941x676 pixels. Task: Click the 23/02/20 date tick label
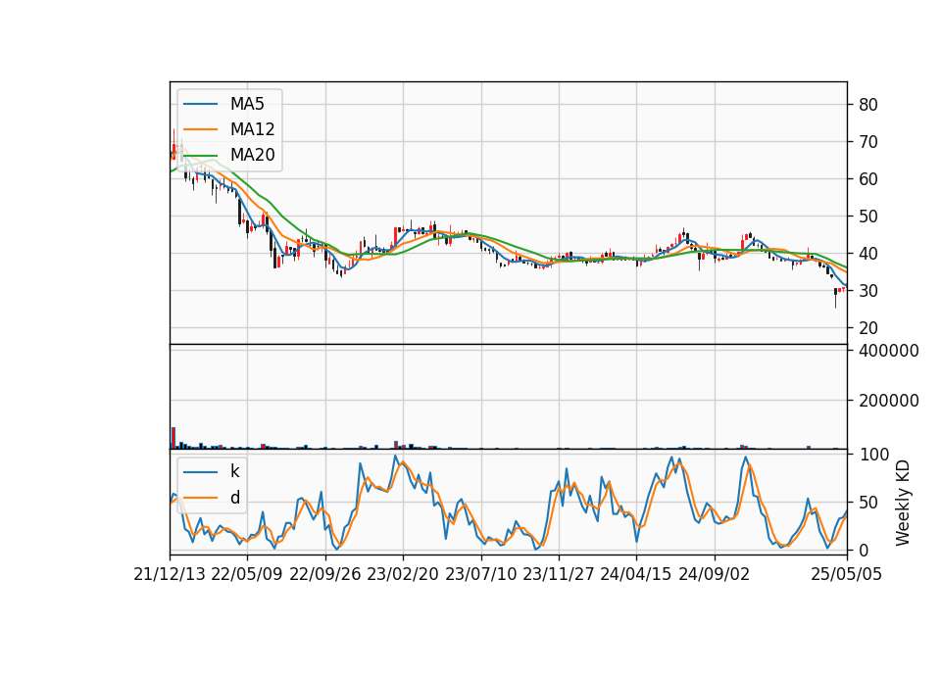403,574
